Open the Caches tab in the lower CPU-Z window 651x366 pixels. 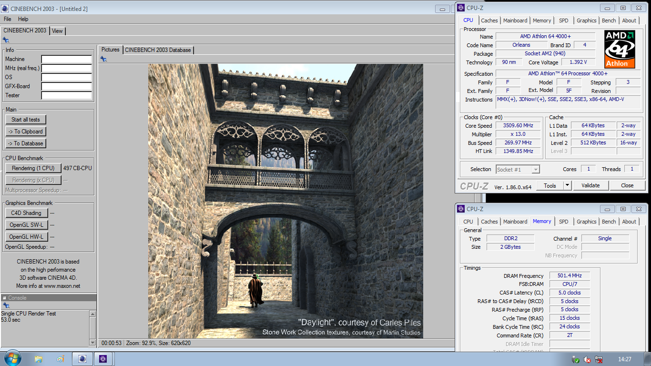pyautogui.click(x=489, y=222)
